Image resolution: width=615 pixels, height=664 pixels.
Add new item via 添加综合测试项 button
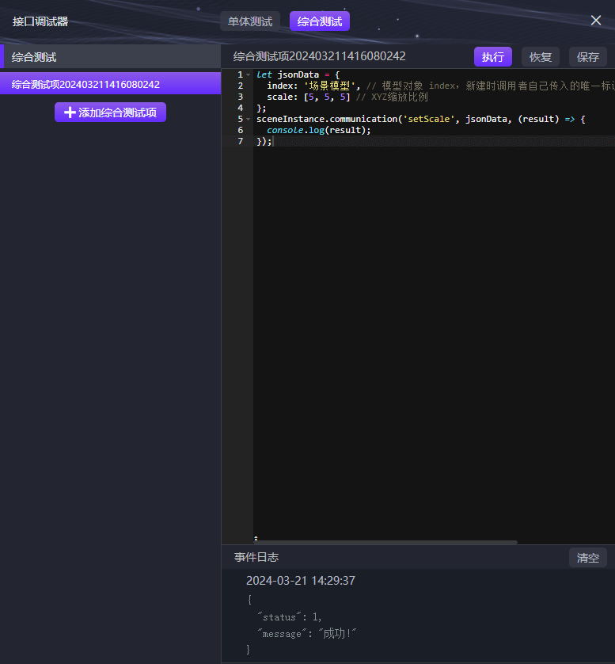(x=110, y=113)
